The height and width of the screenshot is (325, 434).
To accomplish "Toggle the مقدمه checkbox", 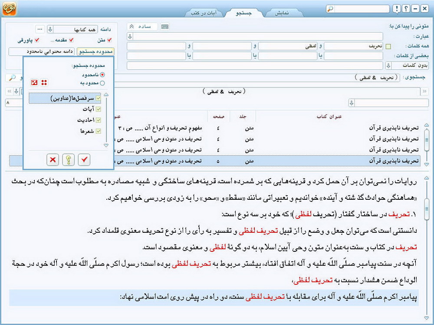I will [x=72, y=40].
